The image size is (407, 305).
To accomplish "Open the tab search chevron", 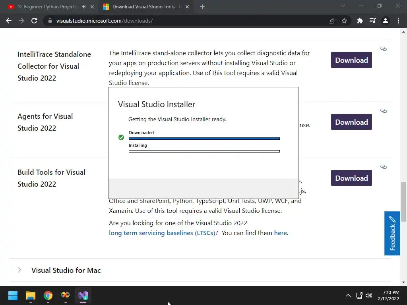I will [x=343, y=6].
